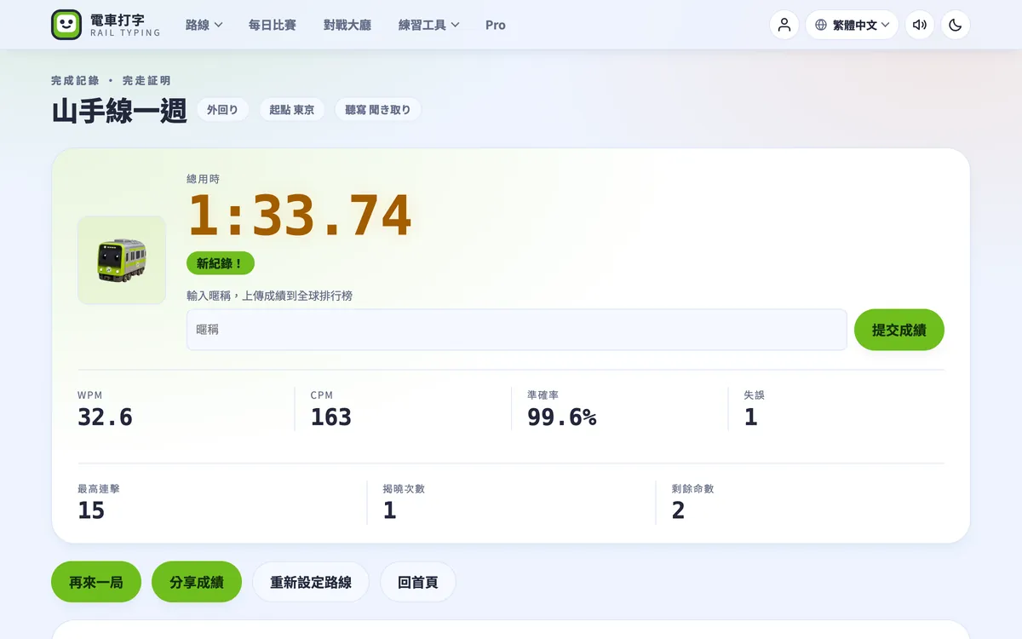Click the 失誤 label

(x=755, y=395)
